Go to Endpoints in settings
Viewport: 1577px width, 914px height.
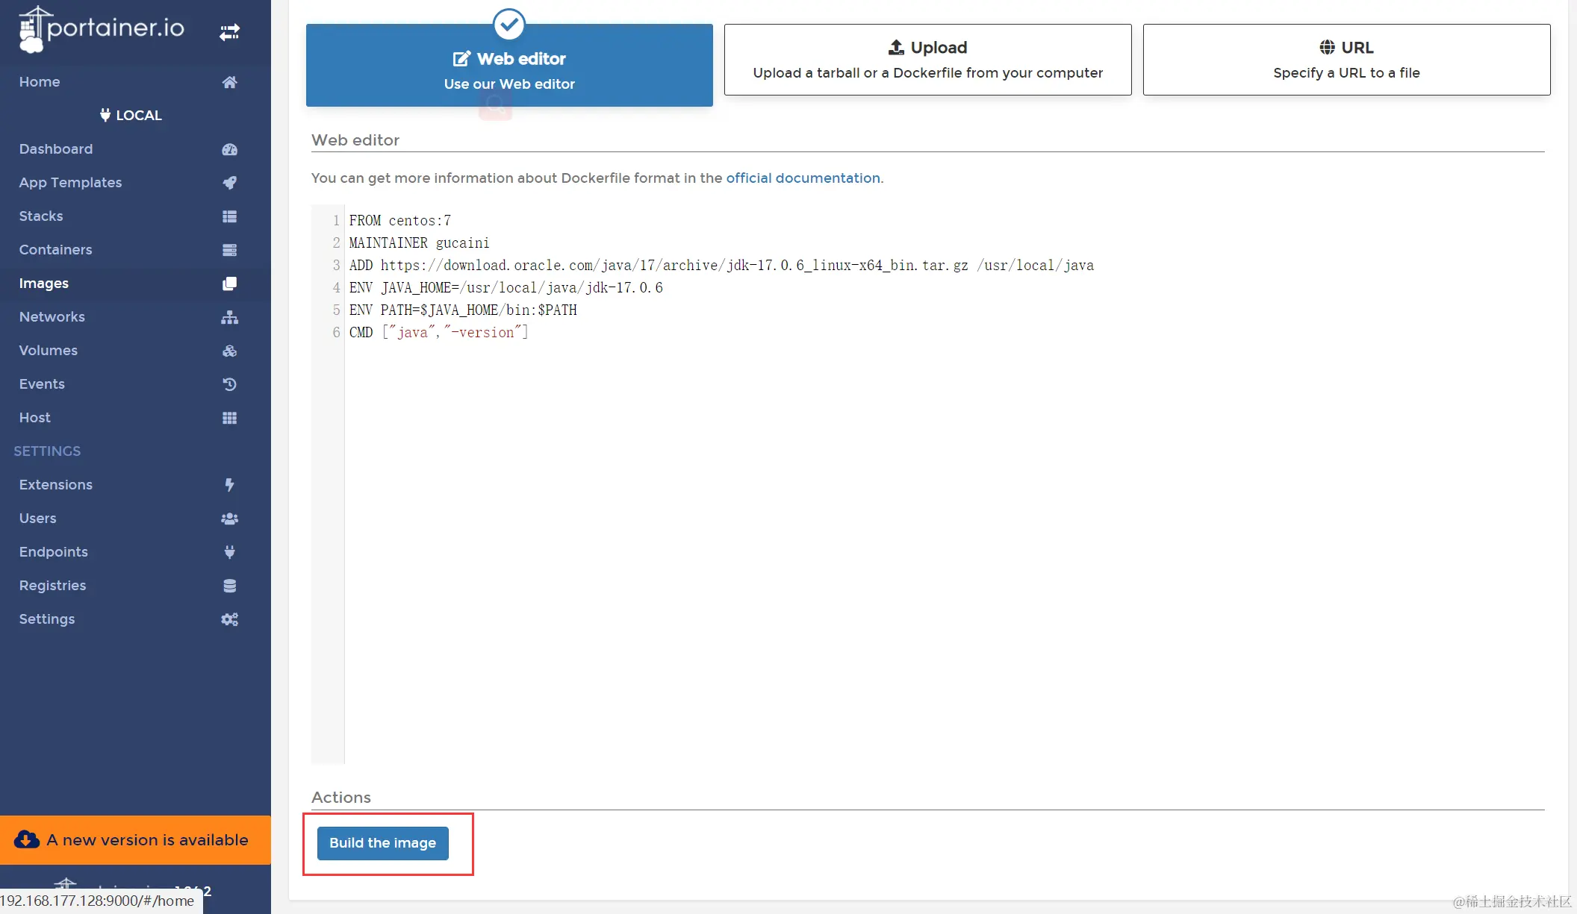[54, 552]
